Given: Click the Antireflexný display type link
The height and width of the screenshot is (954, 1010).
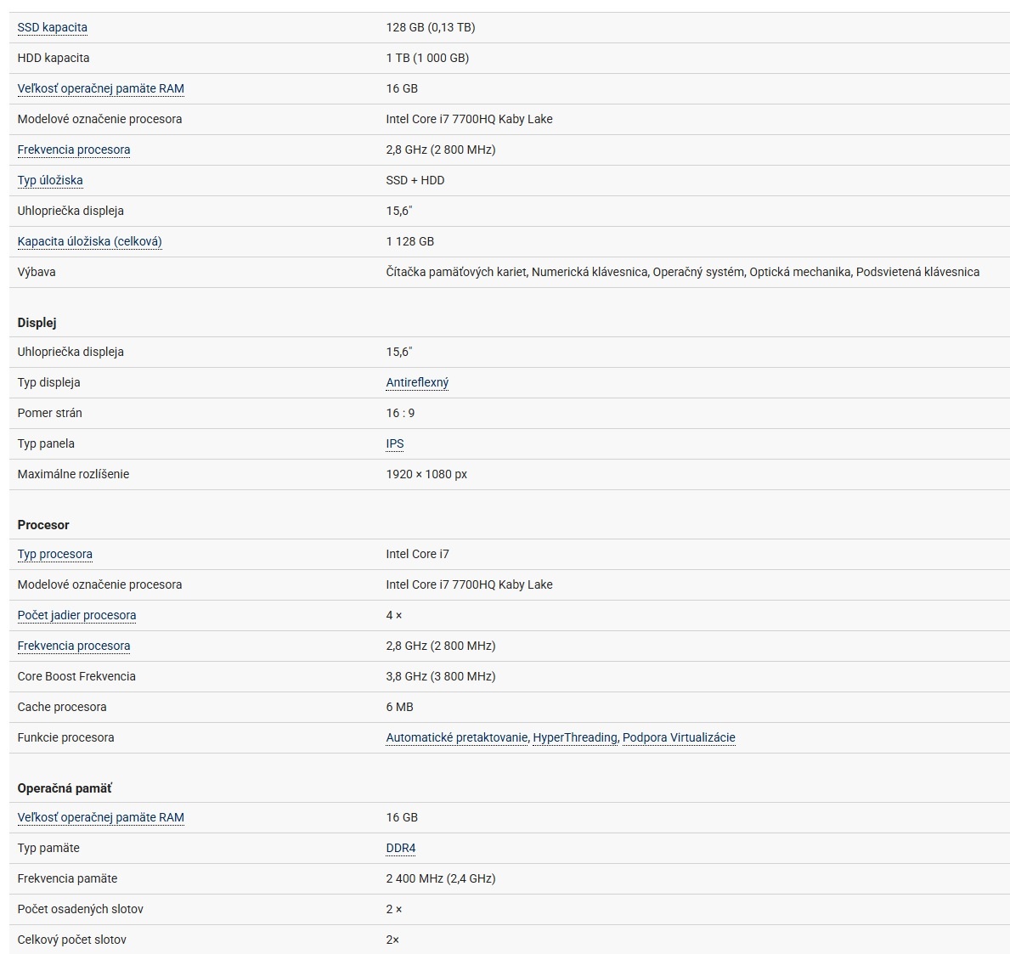Looking at the screenshot, I should click(x=417, y=382).
